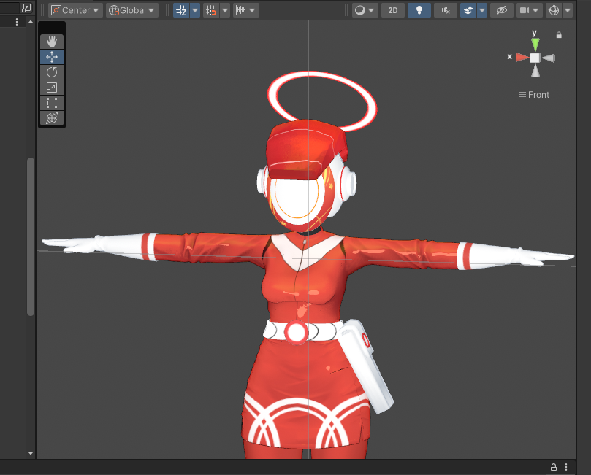Viewport: 591px width, 475px height.
Task: Toggle the scene gizmo rotation lock
Action: 559,35
